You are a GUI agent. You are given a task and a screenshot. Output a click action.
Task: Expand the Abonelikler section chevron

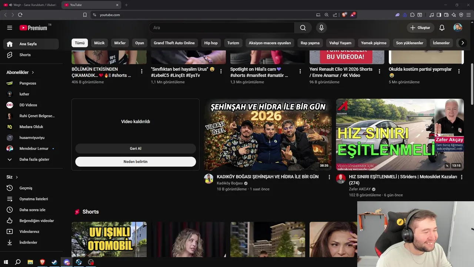pos(33,72)
